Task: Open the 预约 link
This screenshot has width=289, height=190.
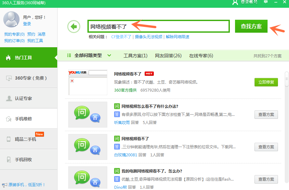Action: click(31, 34)
